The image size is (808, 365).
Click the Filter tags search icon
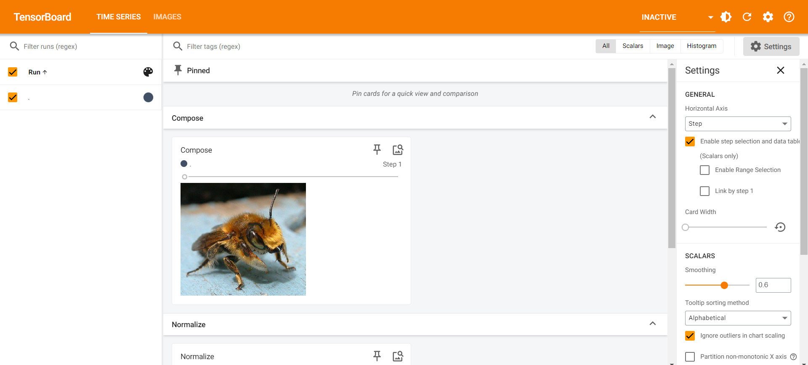point(178,46)
